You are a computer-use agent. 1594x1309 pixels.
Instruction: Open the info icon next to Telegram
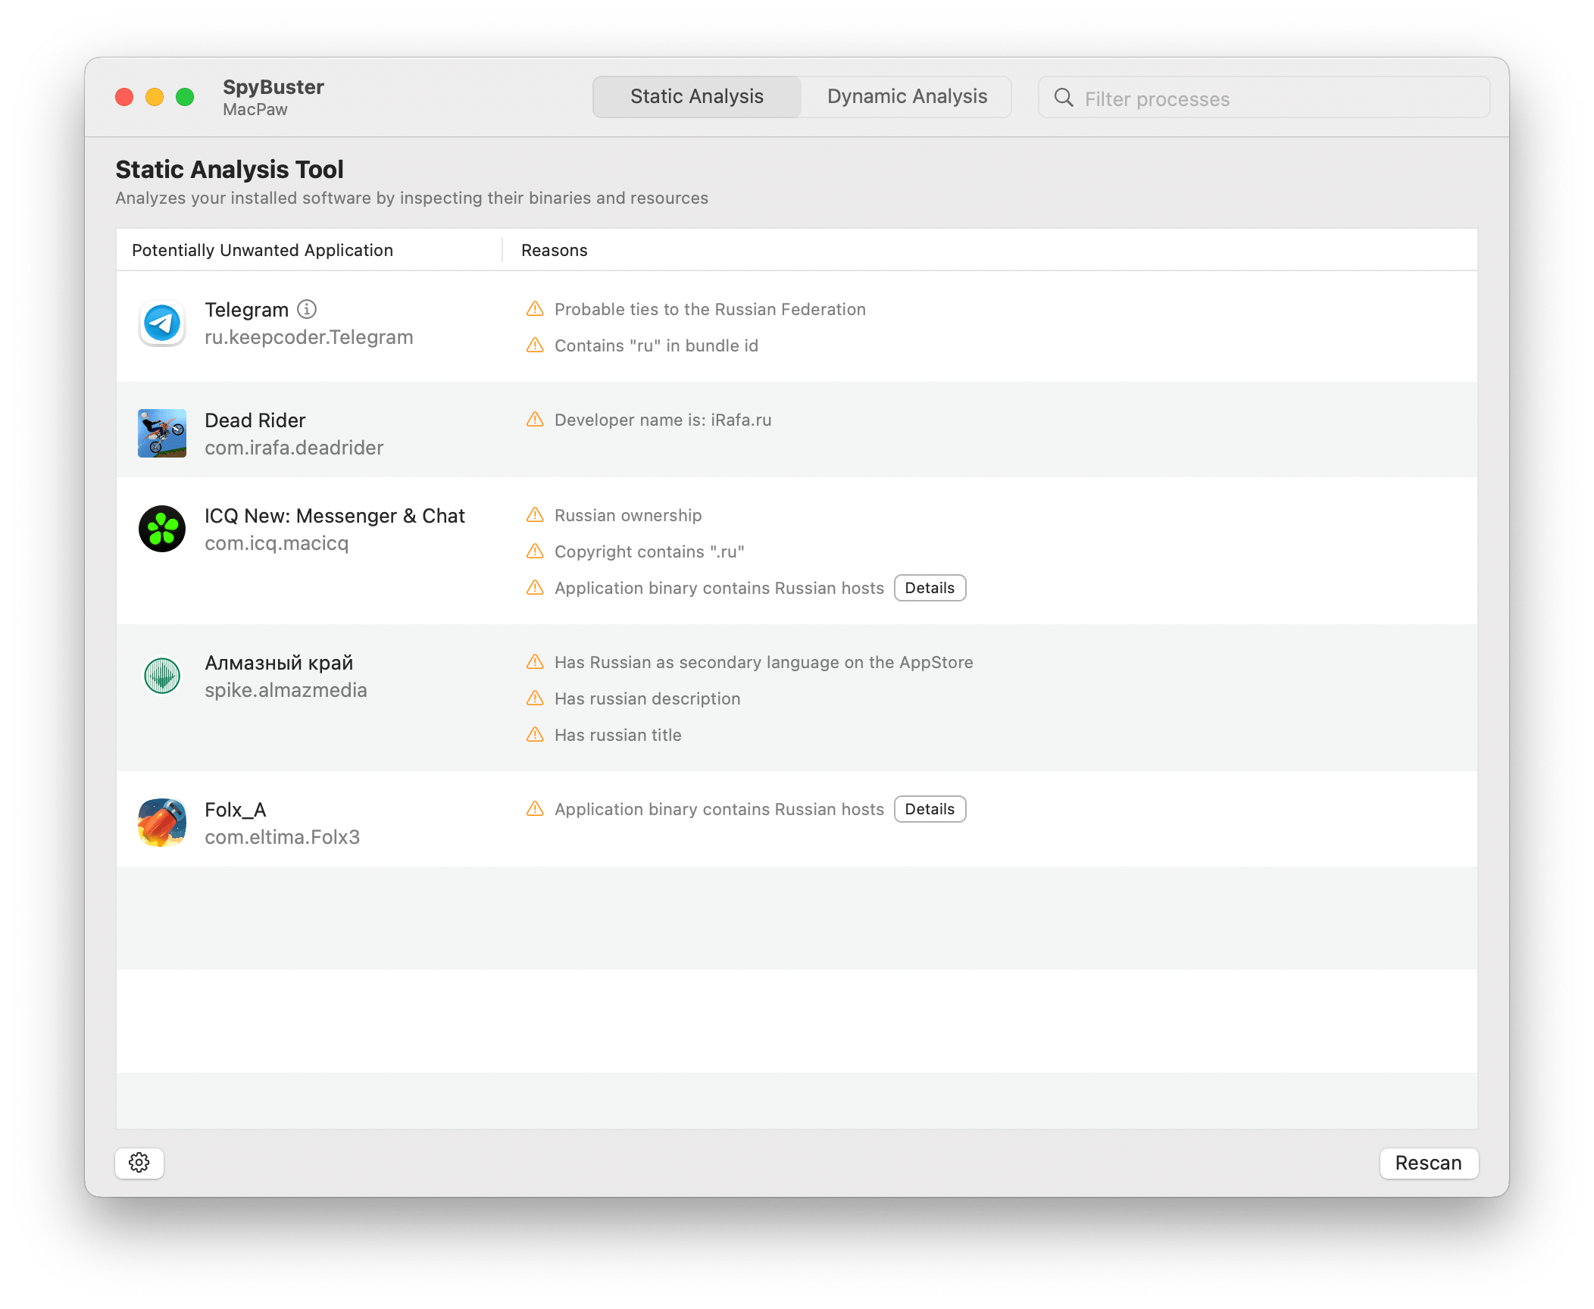click(x=307, y=309)
